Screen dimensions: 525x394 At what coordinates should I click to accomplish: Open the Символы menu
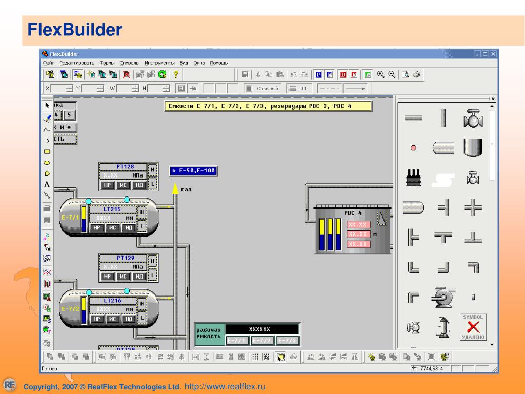130,63
